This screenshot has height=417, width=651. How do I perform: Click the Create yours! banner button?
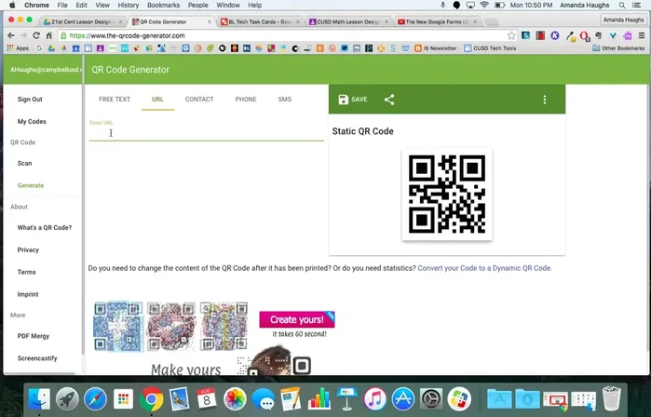(296, 320)
